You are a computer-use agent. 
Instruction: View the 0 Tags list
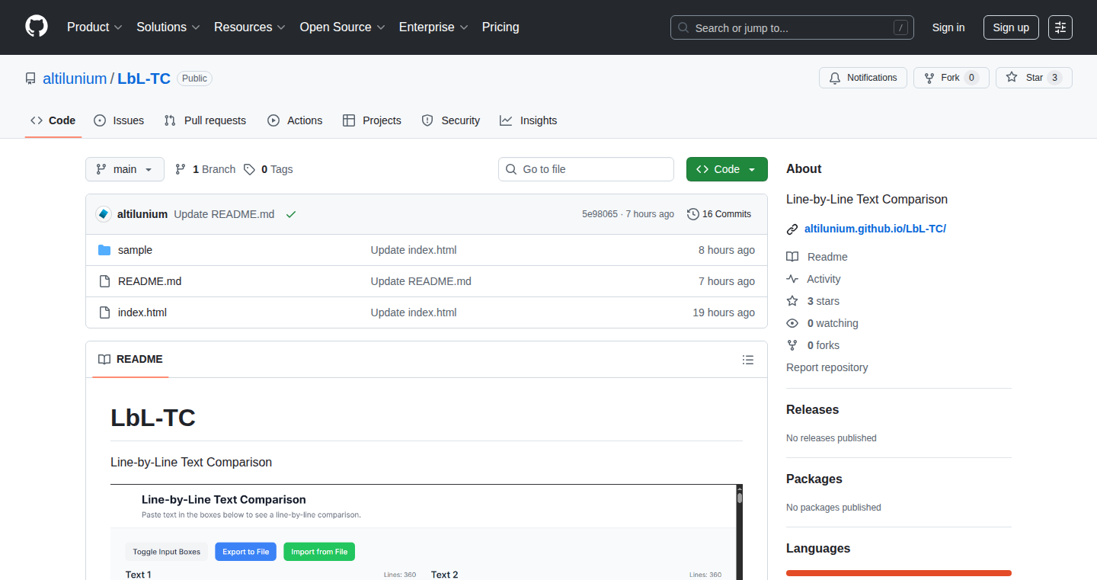(268, 169)
